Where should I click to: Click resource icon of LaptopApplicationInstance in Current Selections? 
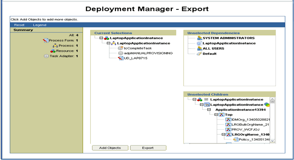coord(107,38)
